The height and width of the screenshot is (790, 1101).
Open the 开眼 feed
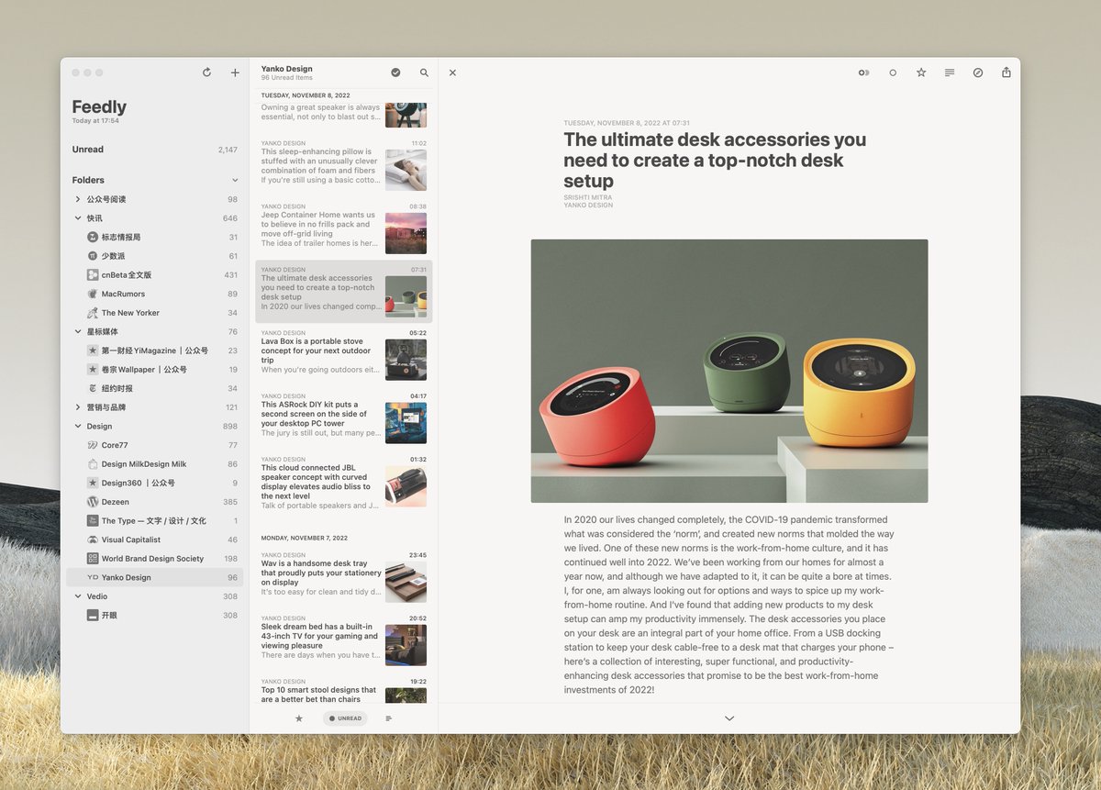click(154, 616)
